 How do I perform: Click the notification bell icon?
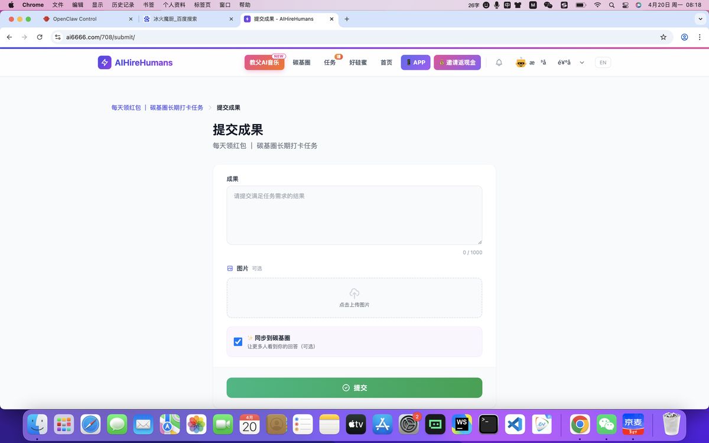click(499, 63)
